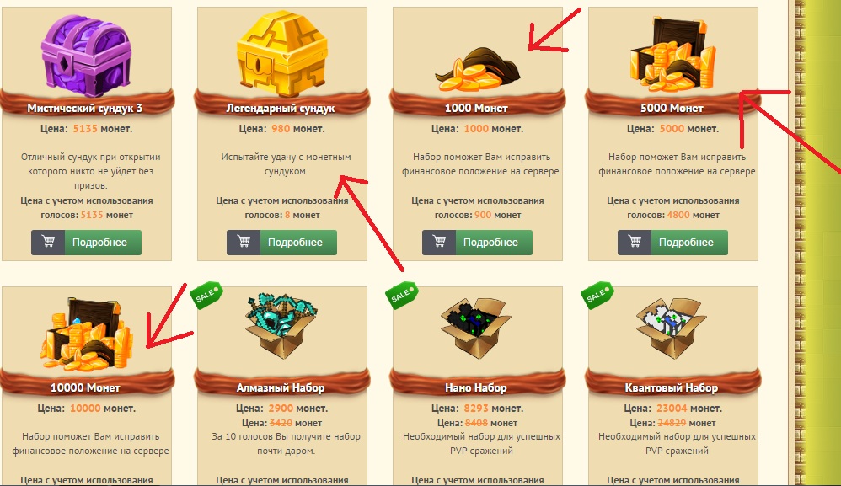Click the Алмазный Набор diamond box image
The height and width of the screenshot is (486, 841).
click(281, 325)
